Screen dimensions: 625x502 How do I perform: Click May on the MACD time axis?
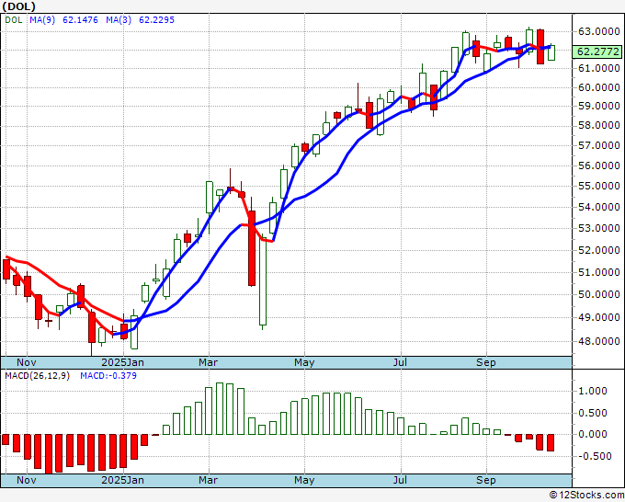coord(304,480)
